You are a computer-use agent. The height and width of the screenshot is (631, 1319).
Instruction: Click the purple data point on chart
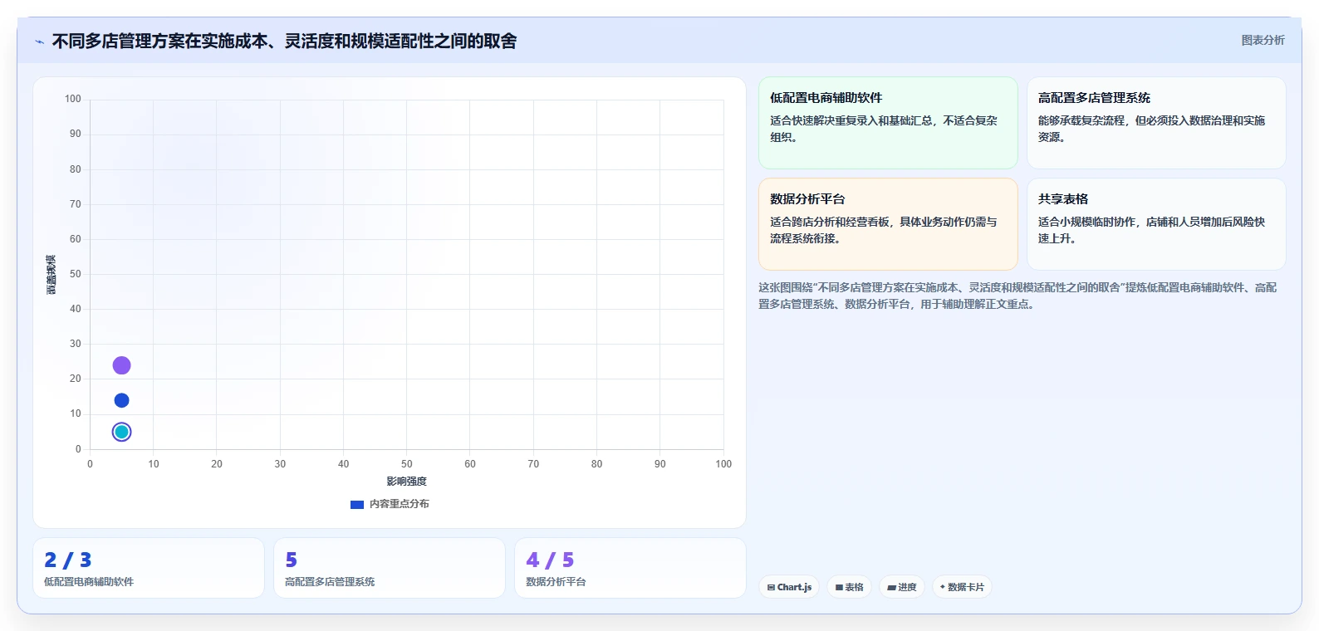pos(121,365)
